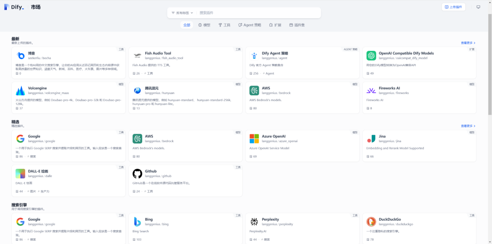Click the 上传插件 button
Image resolution: width=492 pixels, height=244 pixels.
coord(453,7)
